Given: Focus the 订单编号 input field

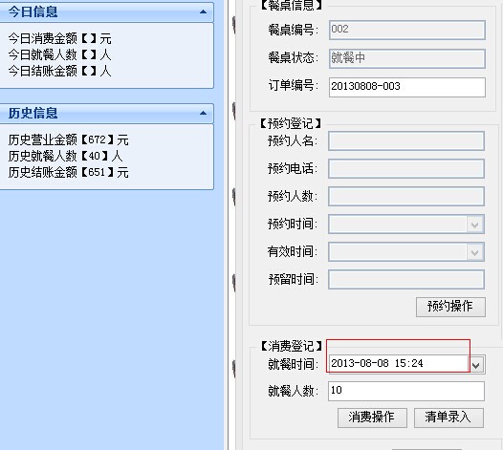Looking at the screenshot, I should 407,87.
